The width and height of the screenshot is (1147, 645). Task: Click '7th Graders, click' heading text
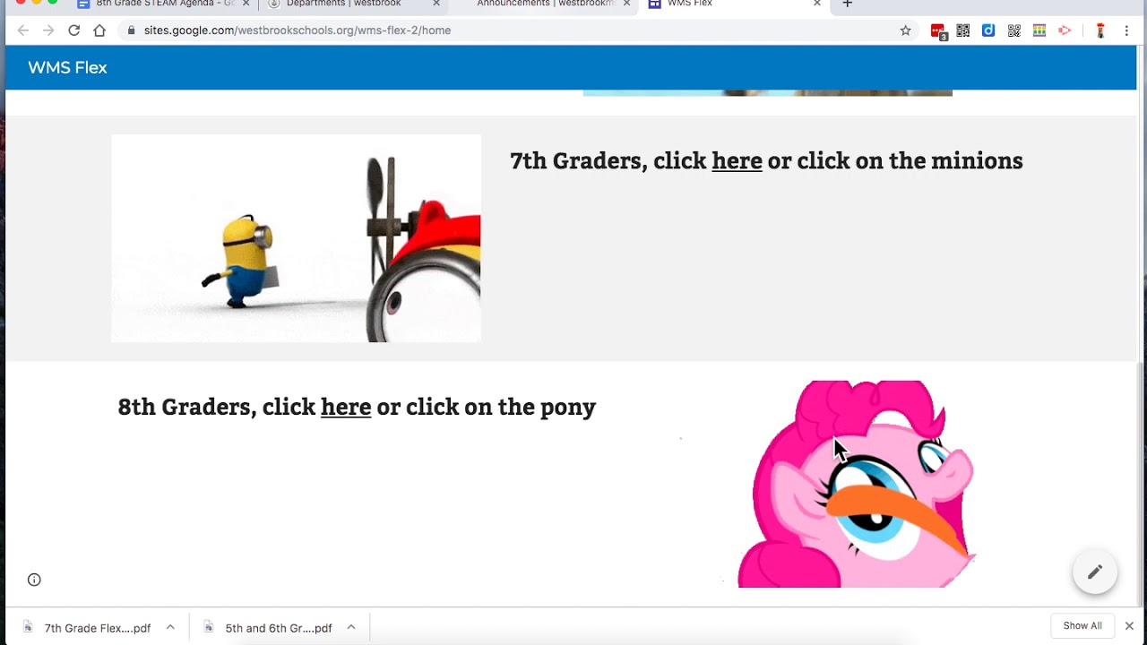608,160
